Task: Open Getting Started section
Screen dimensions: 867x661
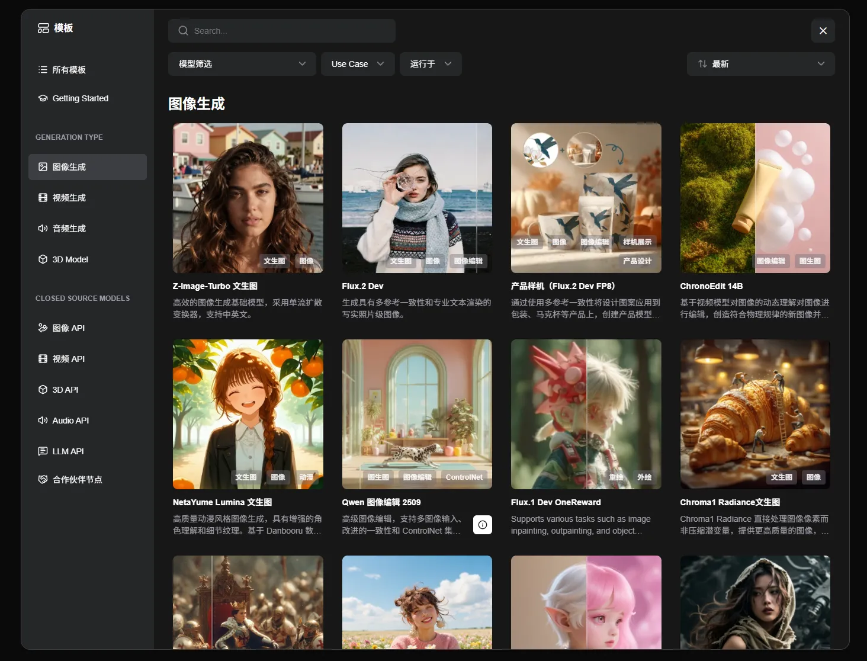Action: pos(88,98)
